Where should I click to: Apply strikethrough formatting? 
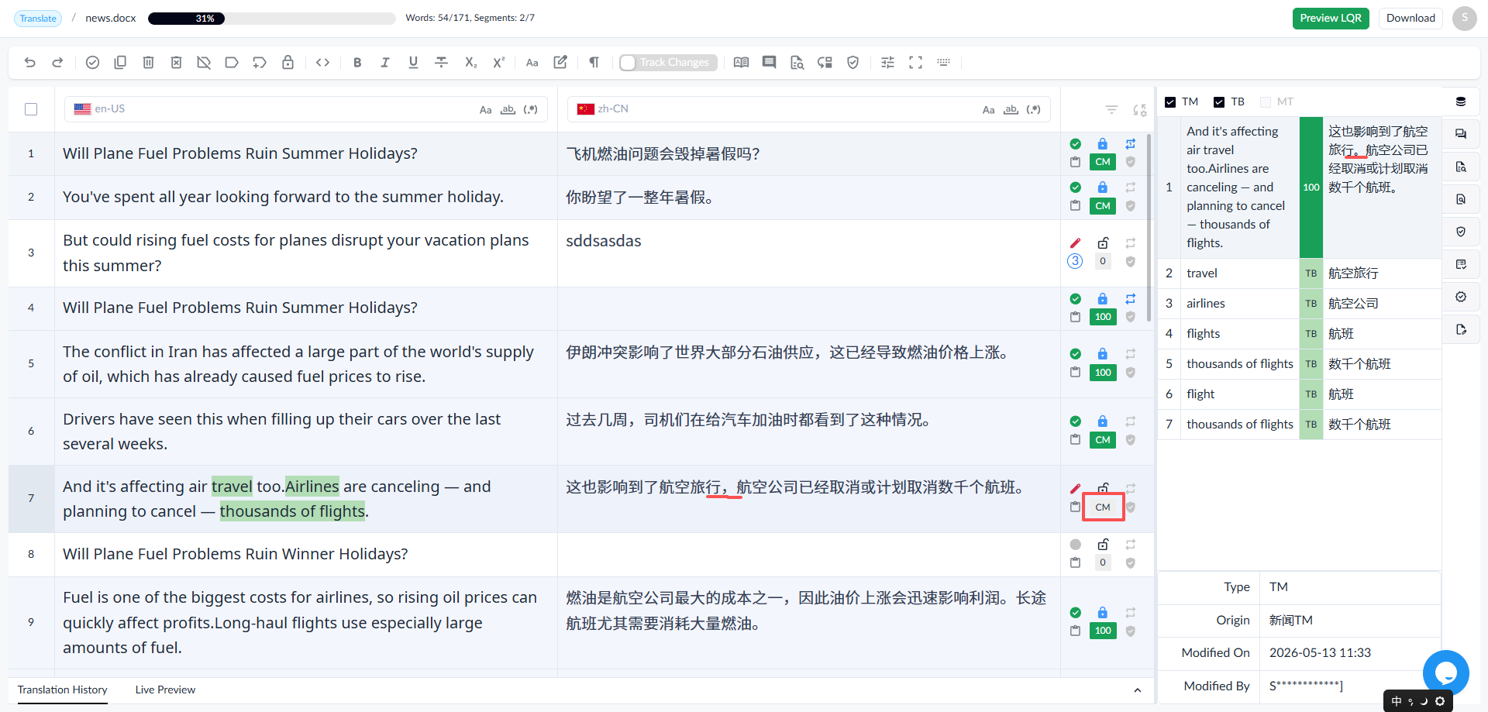tap(441, 63)
